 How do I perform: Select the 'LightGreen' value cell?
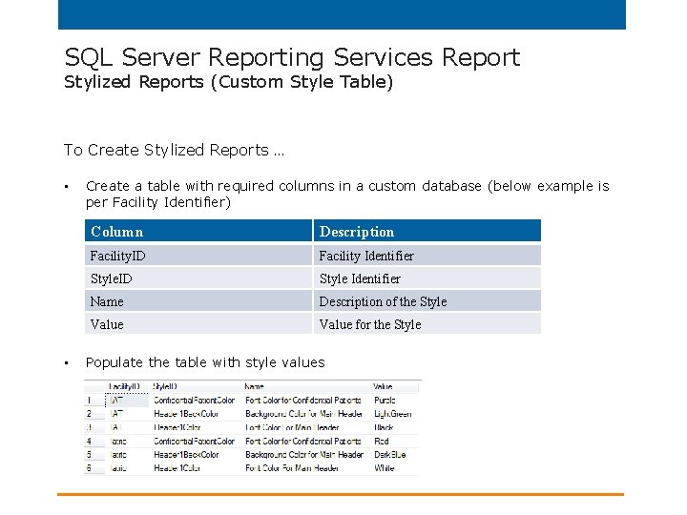tap(392, 414)
